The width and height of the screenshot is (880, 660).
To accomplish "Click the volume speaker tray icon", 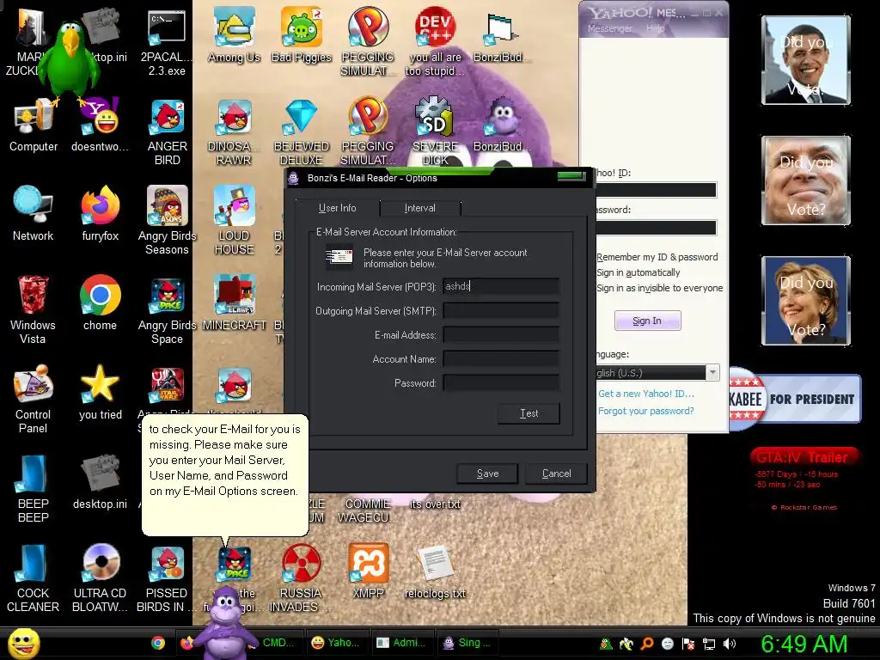I will coord(730,644).
